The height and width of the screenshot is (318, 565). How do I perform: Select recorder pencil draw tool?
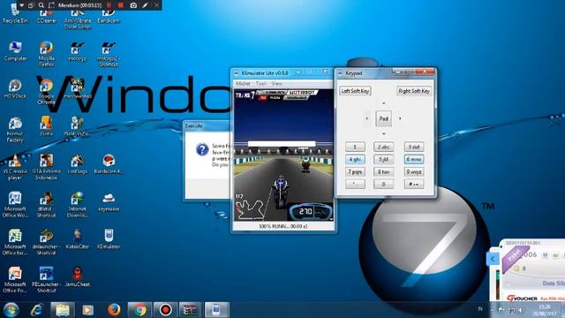(x=145, y=5)
